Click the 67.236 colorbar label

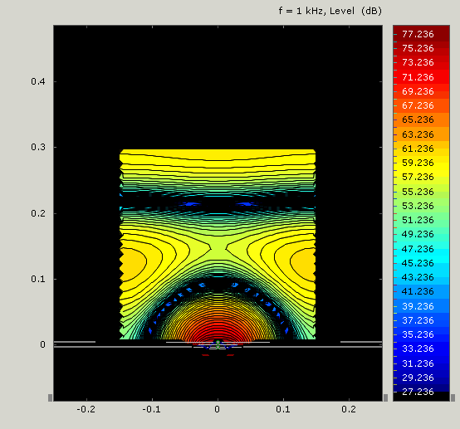tap(418, 105)
